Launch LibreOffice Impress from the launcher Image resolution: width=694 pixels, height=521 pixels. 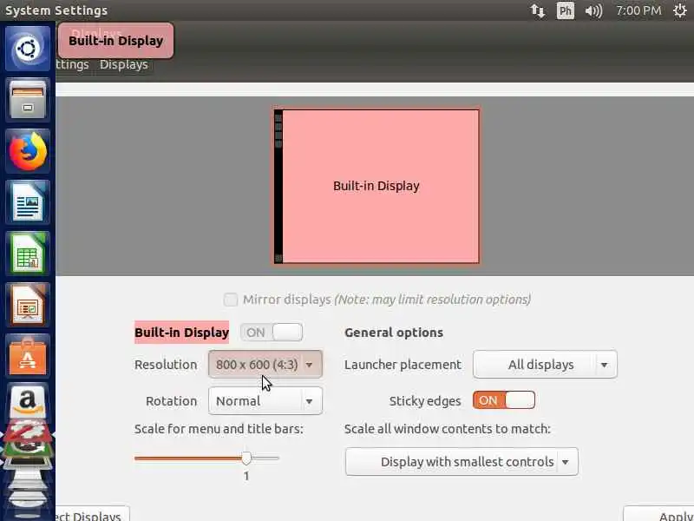[28, 306]
